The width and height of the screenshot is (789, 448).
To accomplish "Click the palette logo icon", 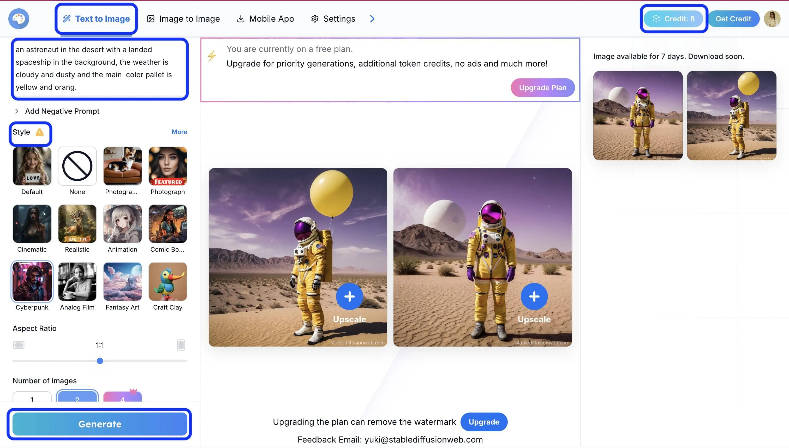I will coord(19,19).
